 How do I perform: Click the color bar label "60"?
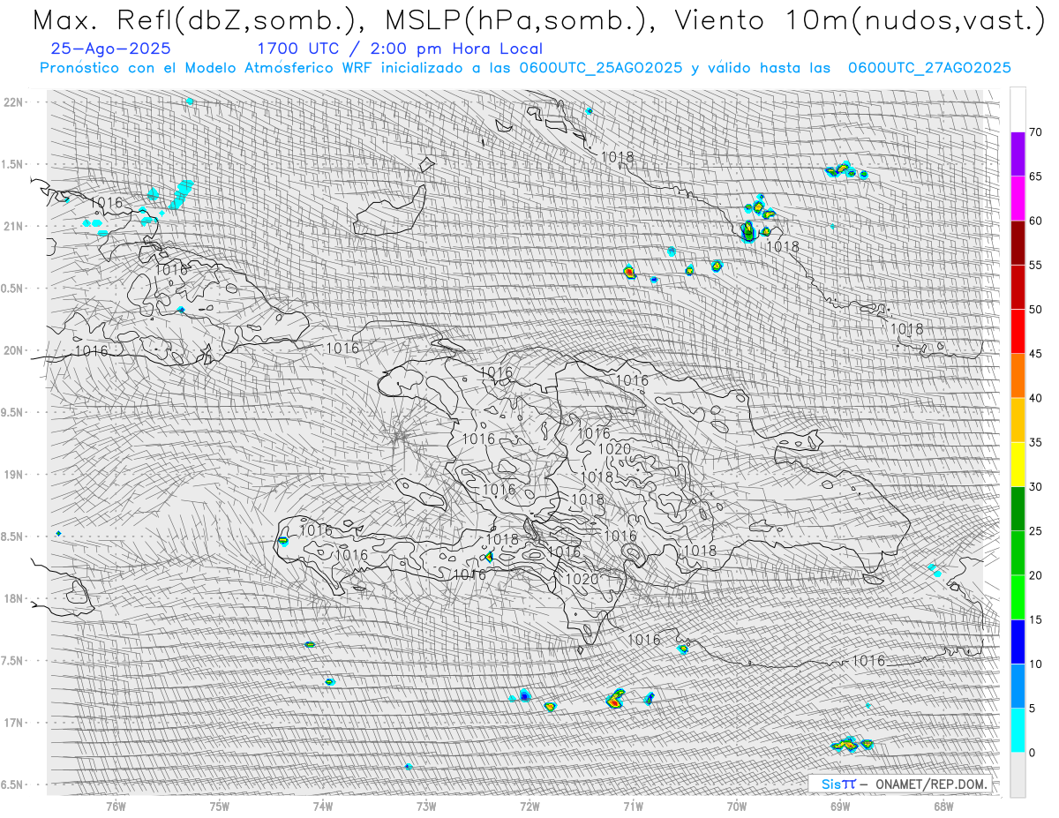click(x=1035, y=221)
